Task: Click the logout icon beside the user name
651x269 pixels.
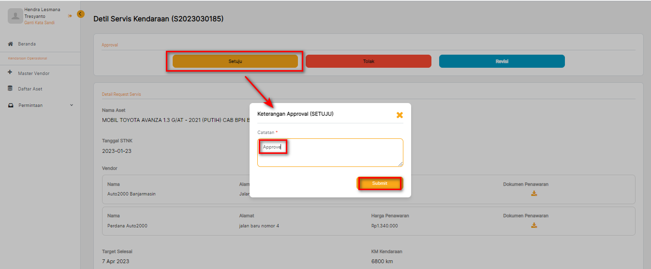Action: (70, 16)
